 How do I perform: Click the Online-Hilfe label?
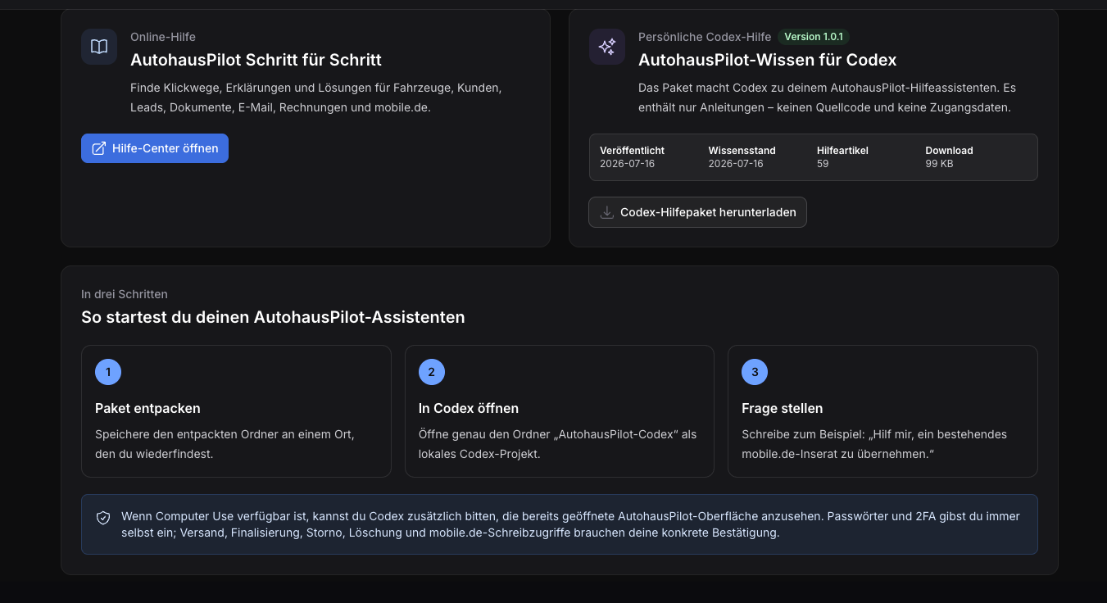coord(163,37)
